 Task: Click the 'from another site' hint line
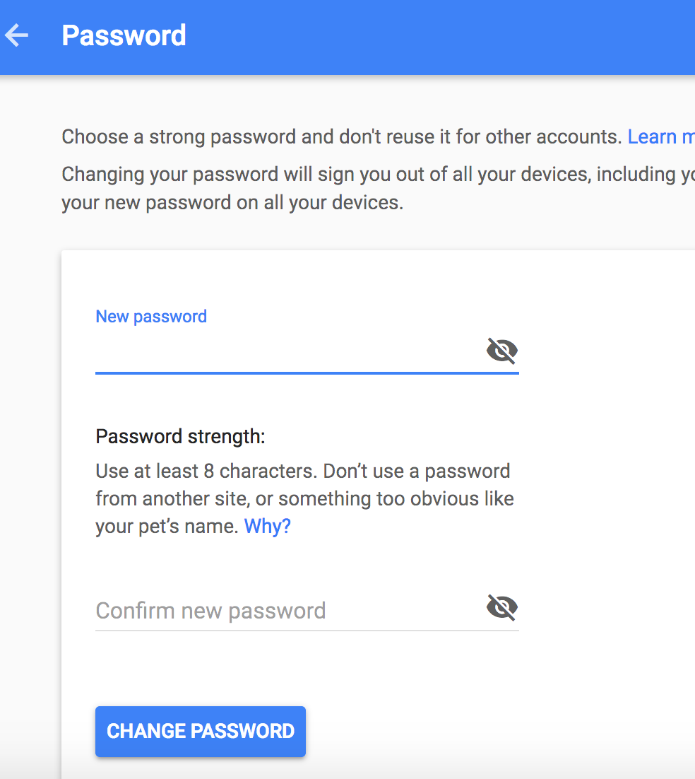pos(304,499)
